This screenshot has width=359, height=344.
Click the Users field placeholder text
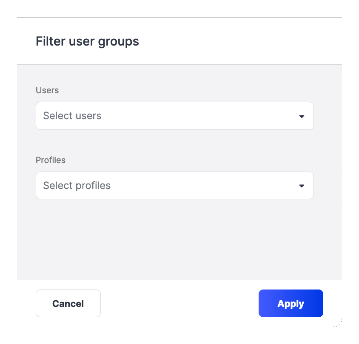tap(72, 116)
